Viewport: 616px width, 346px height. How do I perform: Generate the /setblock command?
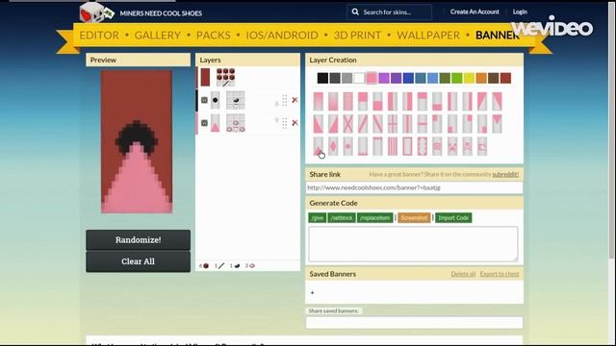(342, 218)
